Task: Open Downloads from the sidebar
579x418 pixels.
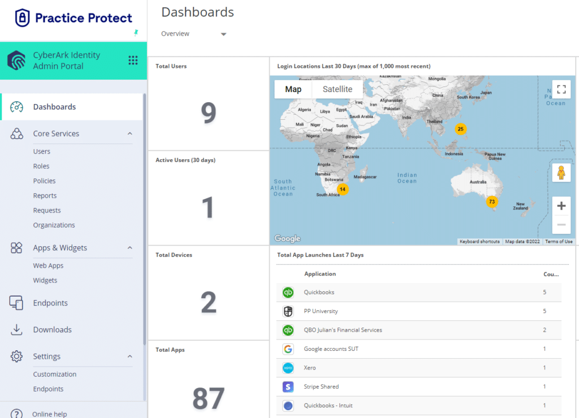Action: pos(53,330)
